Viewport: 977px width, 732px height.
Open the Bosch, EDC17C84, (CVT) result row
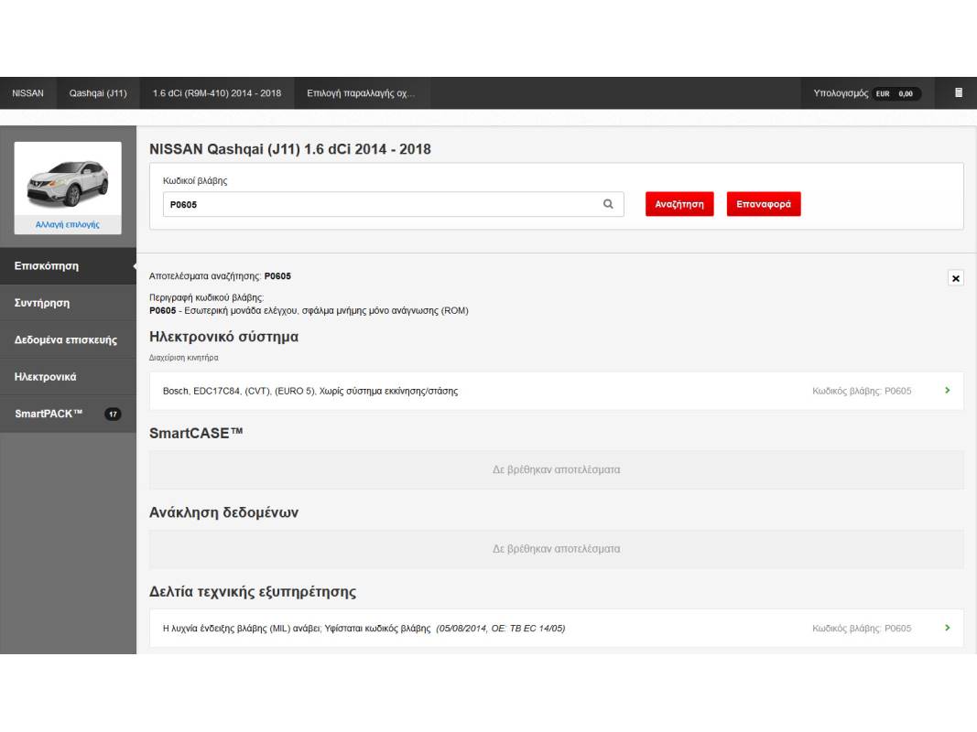[x=556, y=391]
